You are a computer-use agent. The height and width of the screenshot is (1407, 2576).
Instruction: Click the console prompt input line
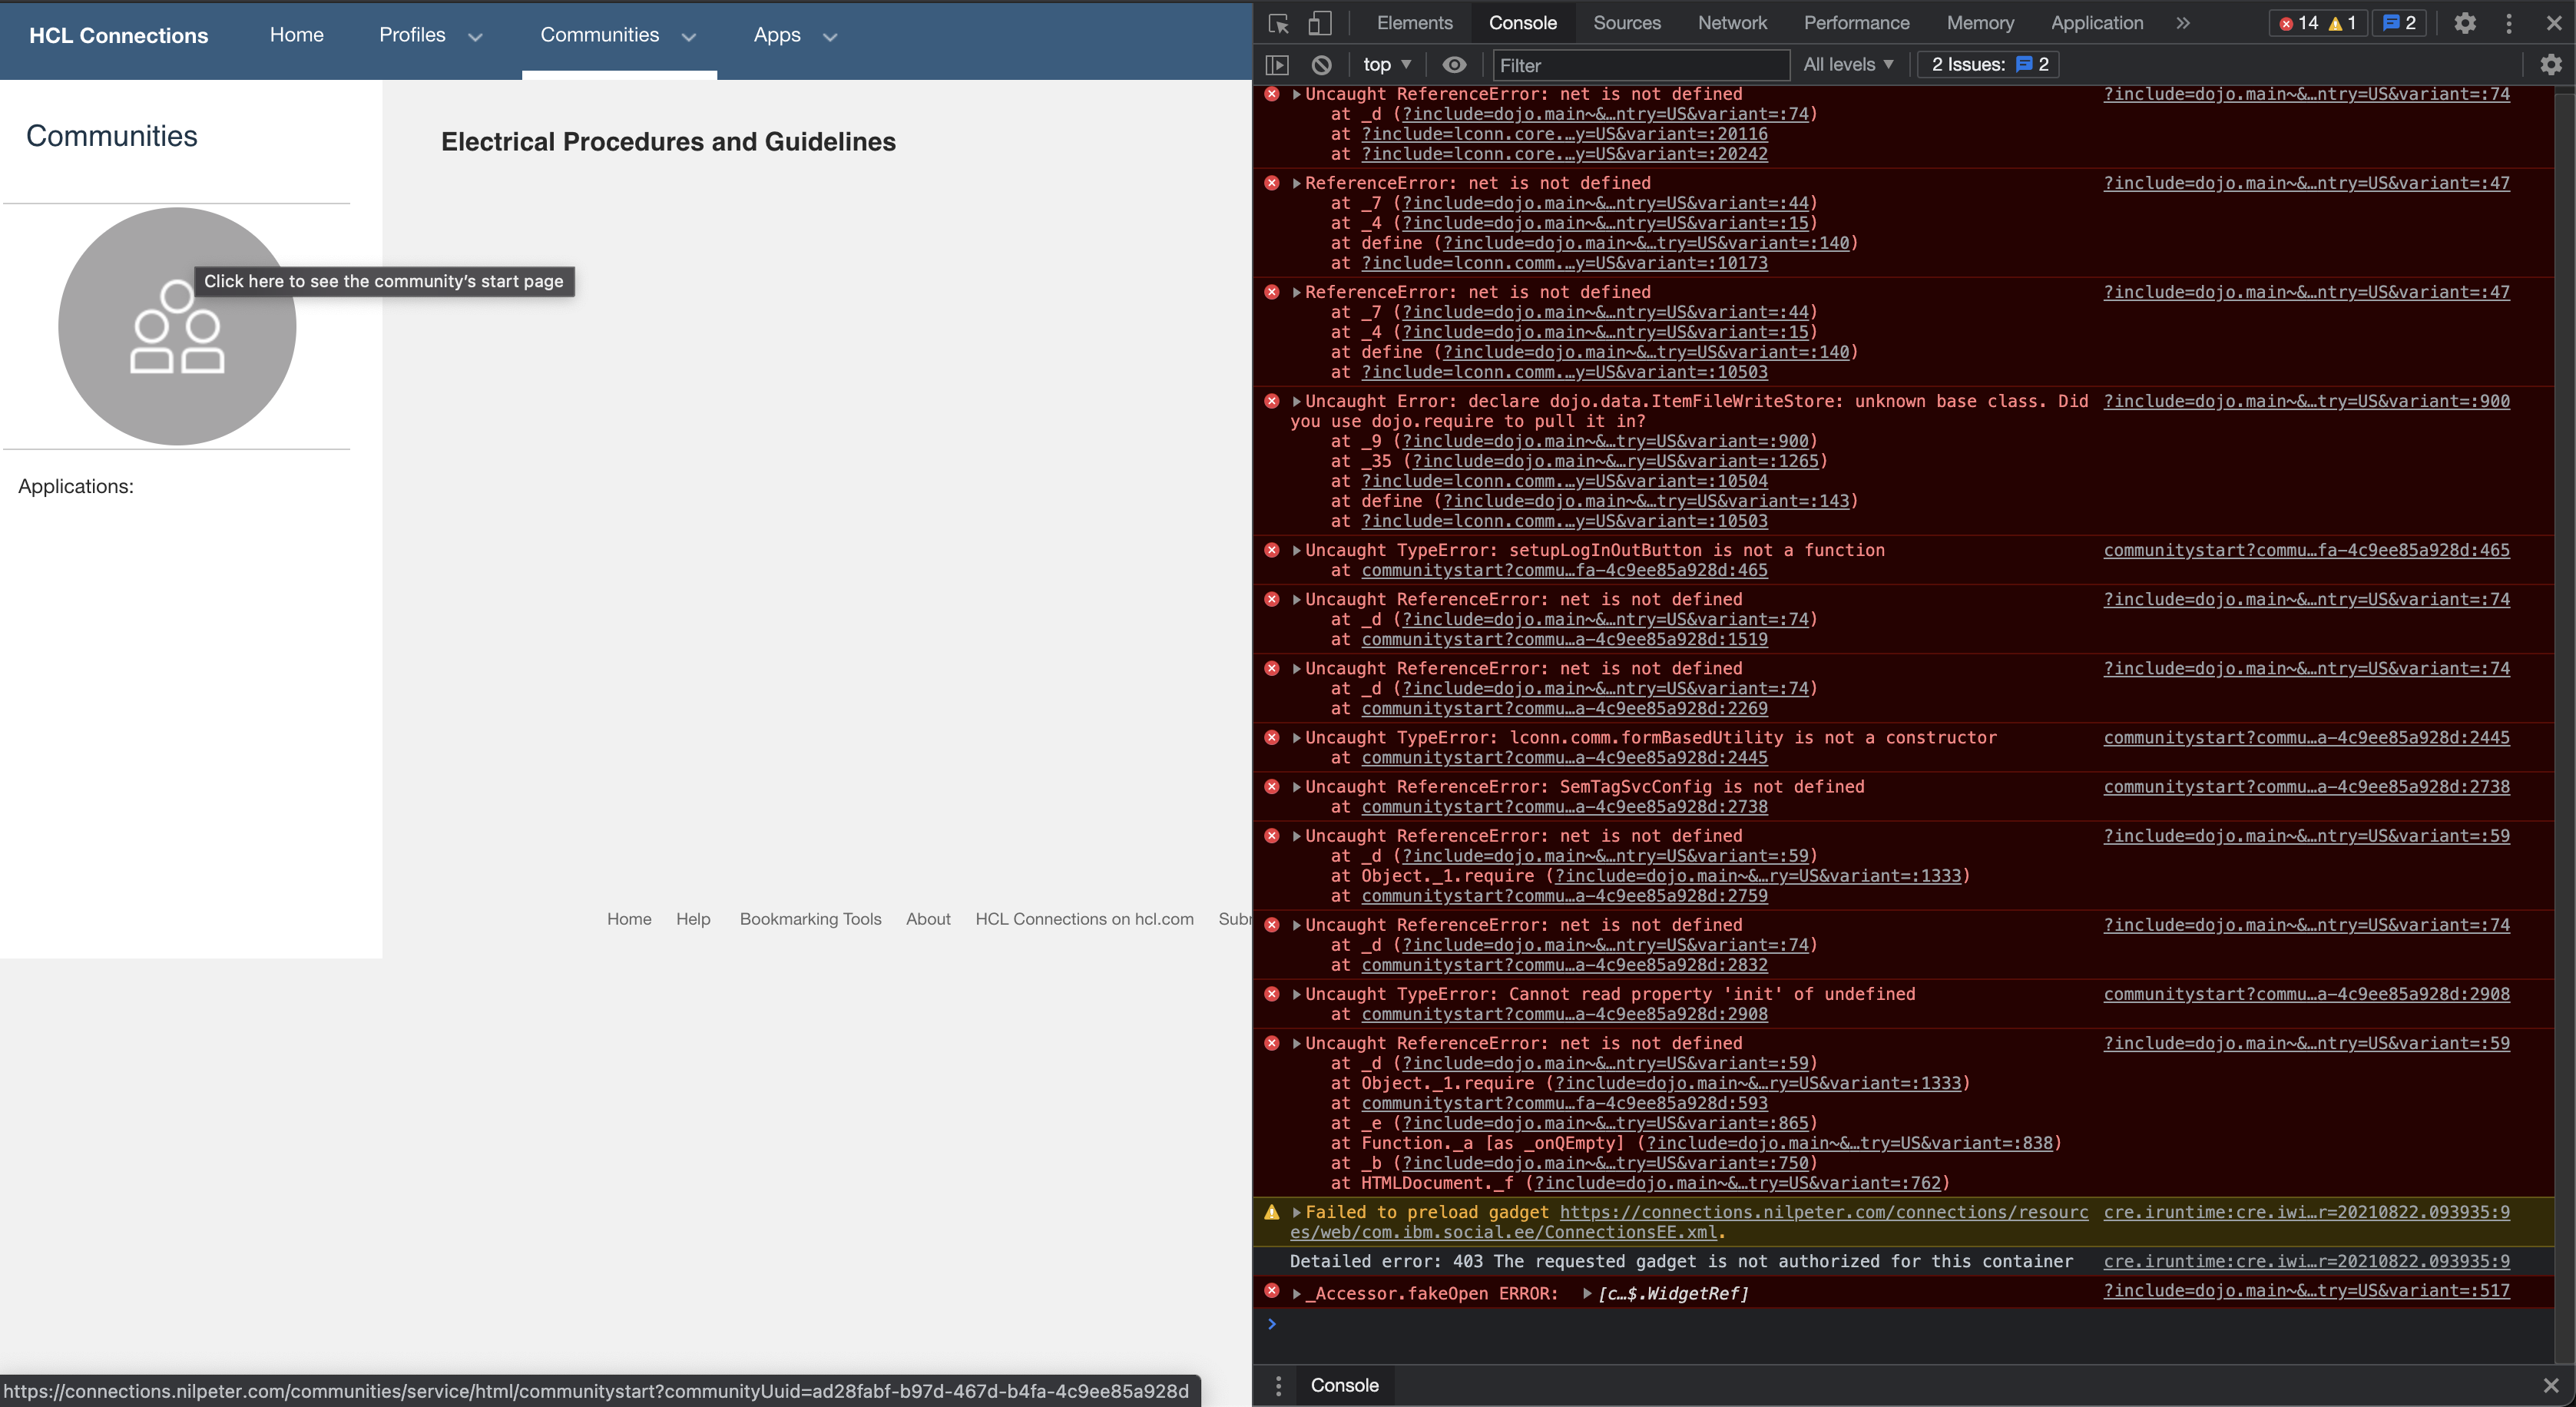[1910, 1325]
